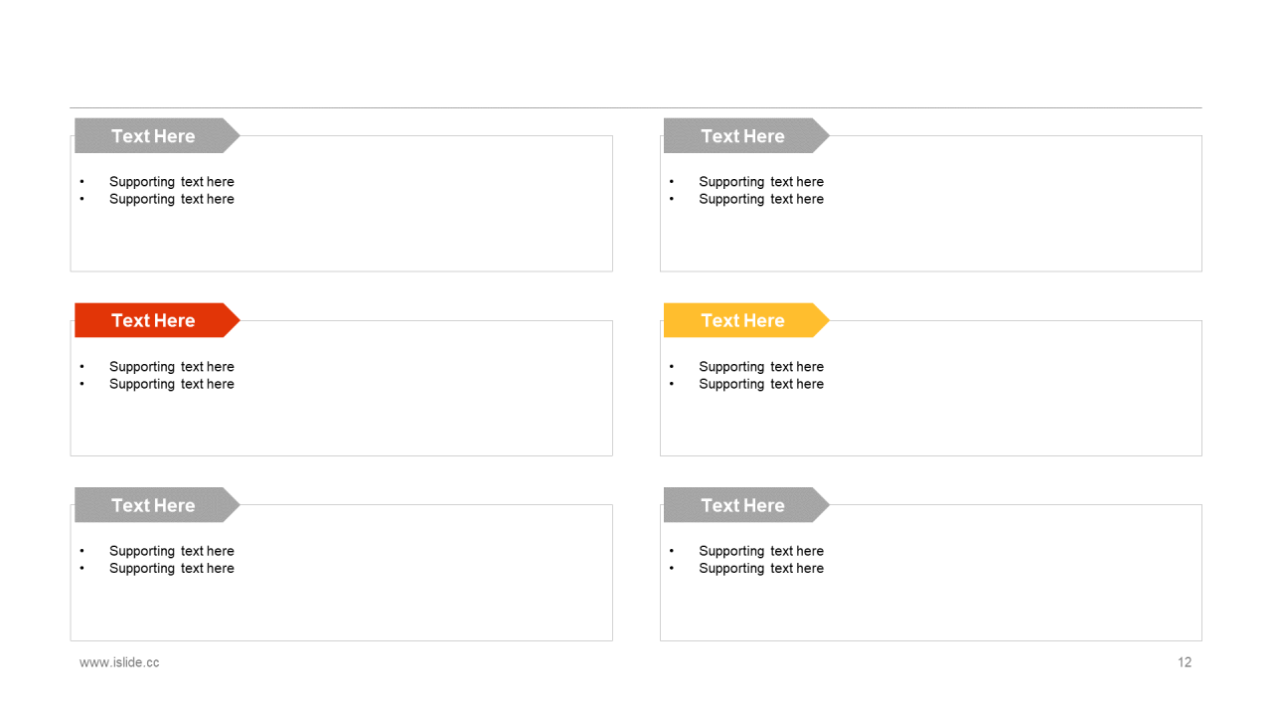Select the gray banner below the yellow one
This screenshot has height=716, width=1272.
(x=746, y=505)
